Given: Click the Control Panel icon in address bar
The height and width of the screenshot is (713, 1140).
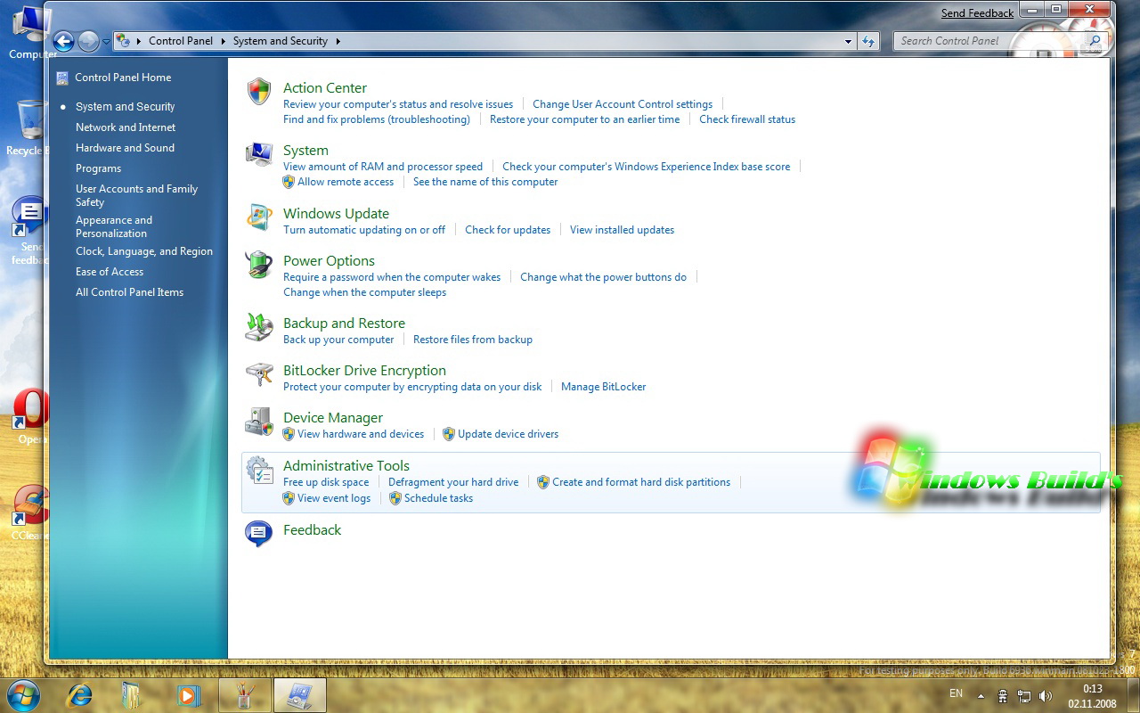Looking at the screenshot, I should point(124,41).
